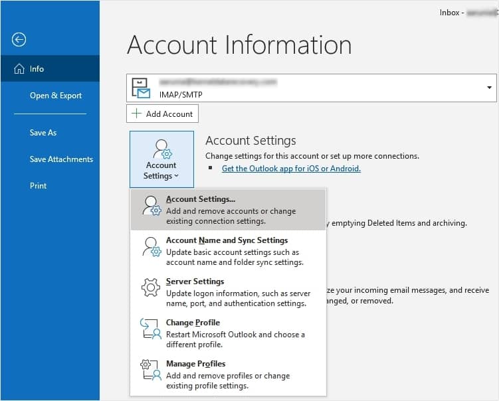Click the Account Settings section heading

point(250,140)
